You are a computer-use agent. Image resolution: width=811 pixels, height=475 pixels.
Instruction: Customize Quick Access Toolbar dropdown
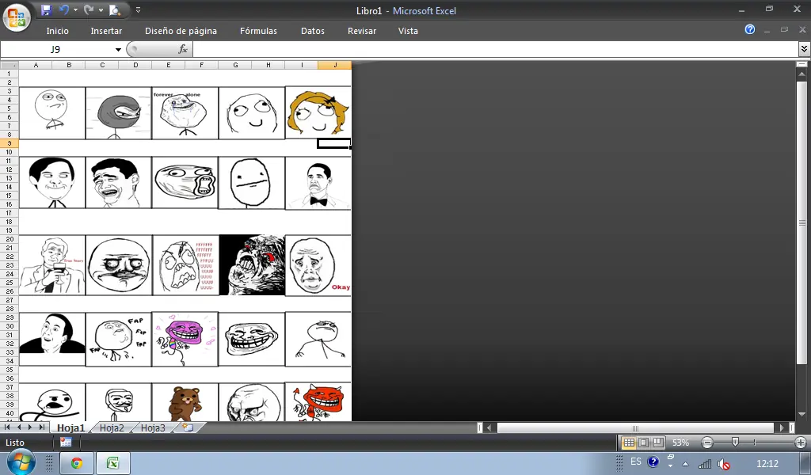click(x=138, y=9)
